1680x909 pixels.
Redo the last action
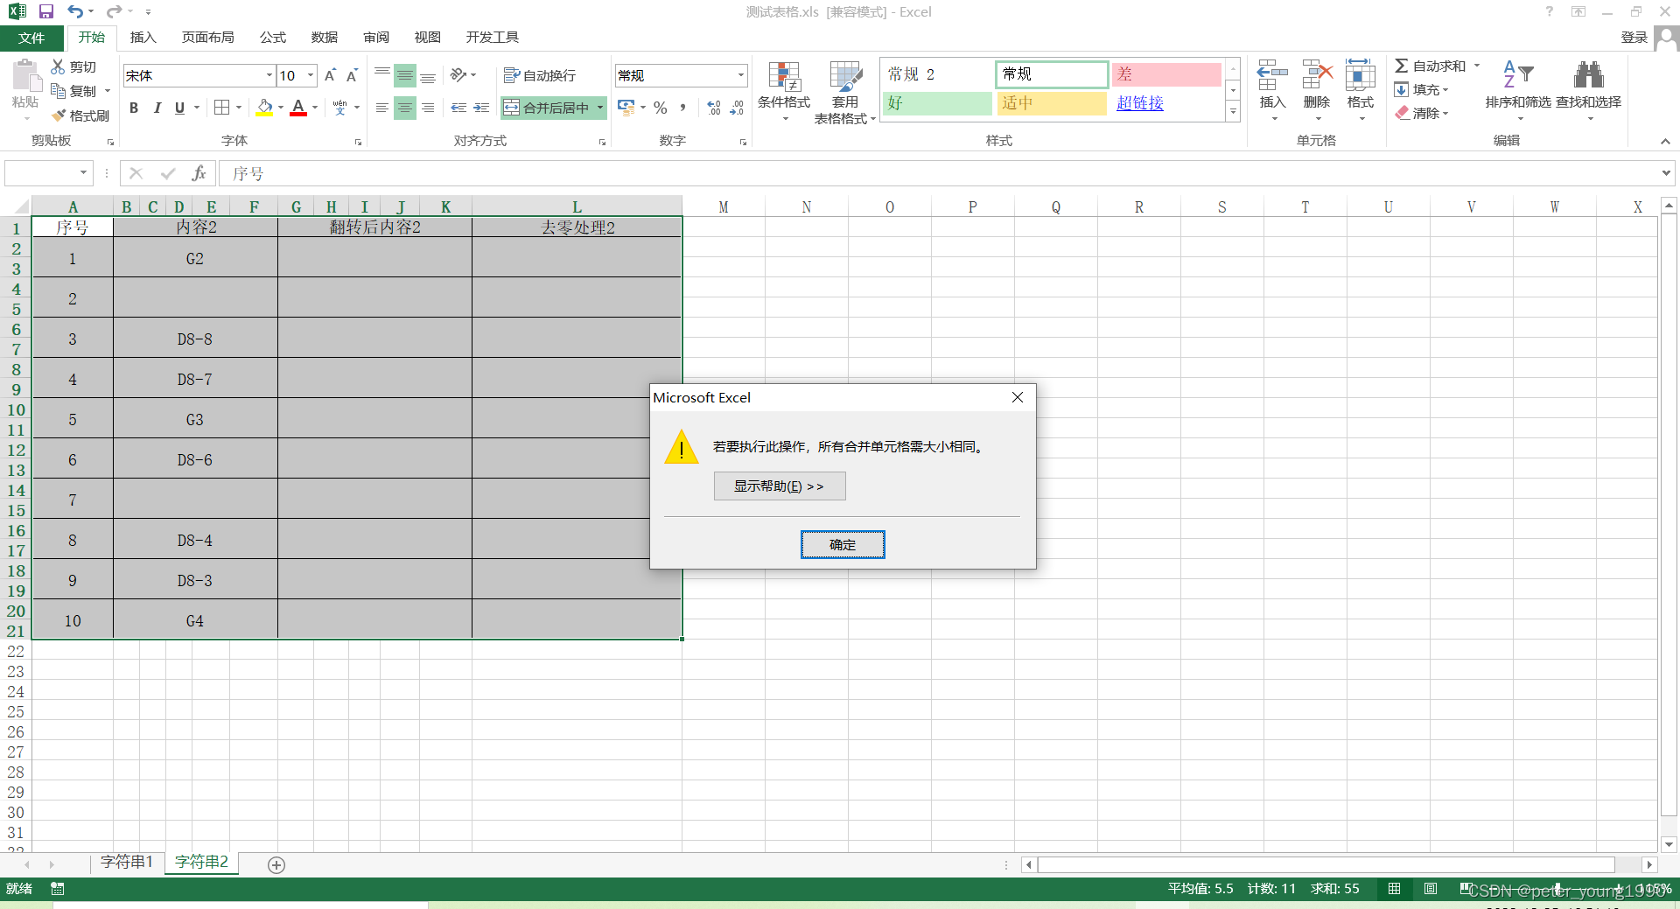[x=114, y=11]
